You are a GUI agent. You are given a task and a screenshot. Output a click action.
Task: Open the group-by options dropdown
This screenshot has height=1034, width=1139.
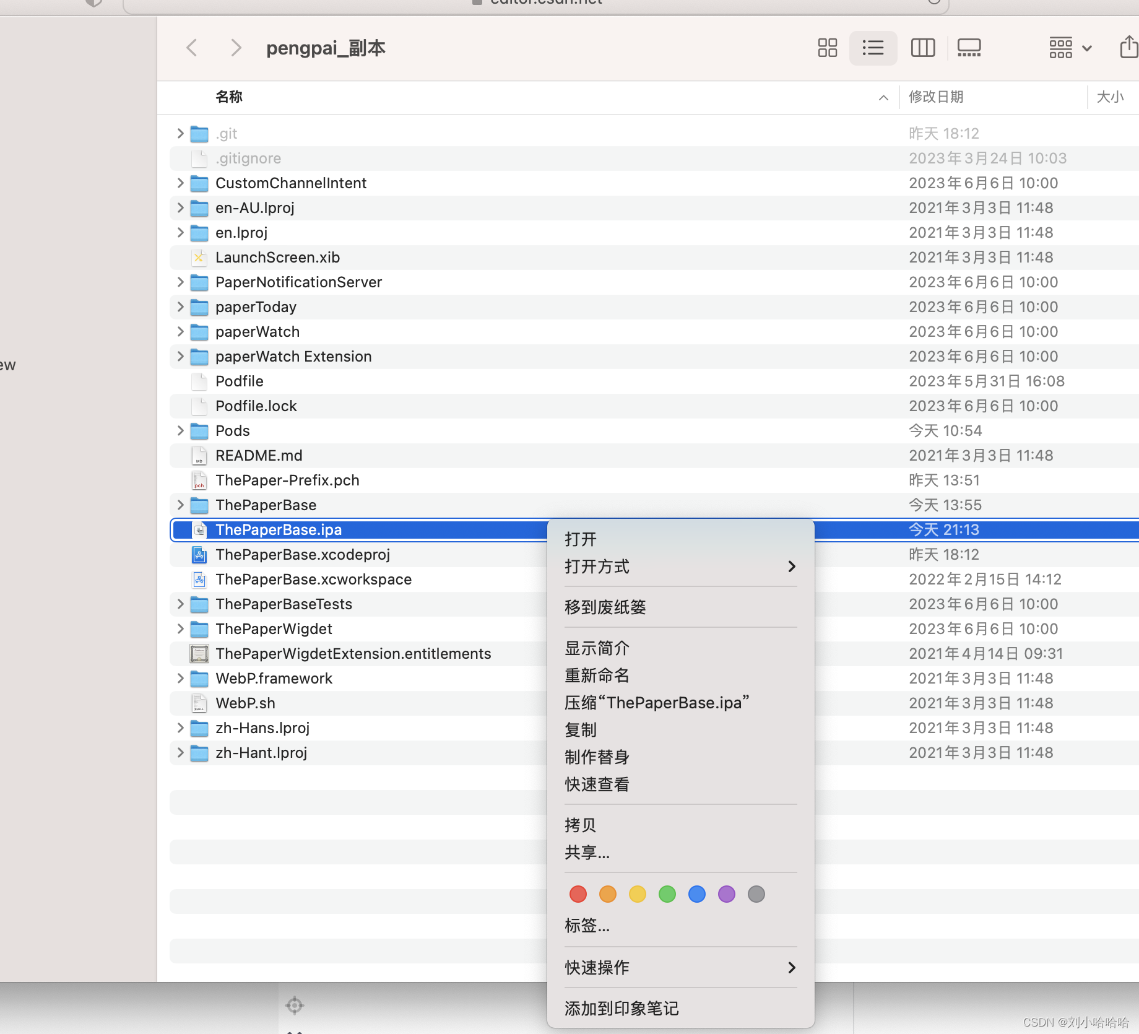point(1070,48)
